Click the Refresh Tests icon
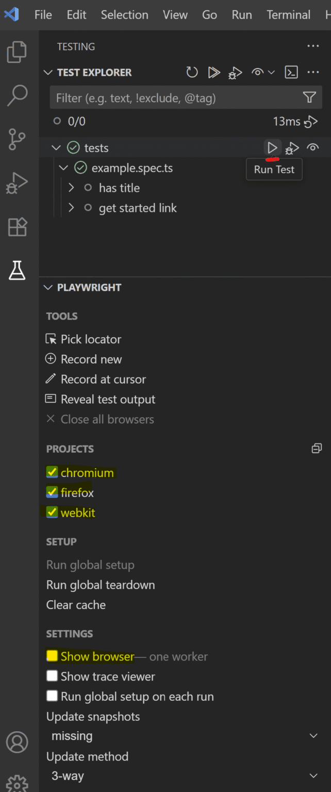This screenshot has height=792, width=331. coord(192,73)
